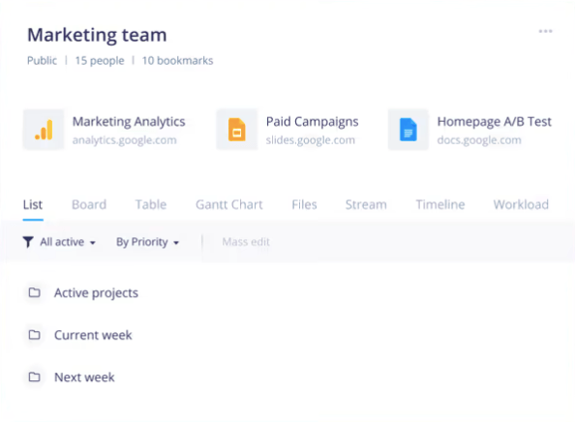This screenshot has width=575, height=422.
Task: Open the 10 bookmarks link
Action: click(x=177, y=61)
